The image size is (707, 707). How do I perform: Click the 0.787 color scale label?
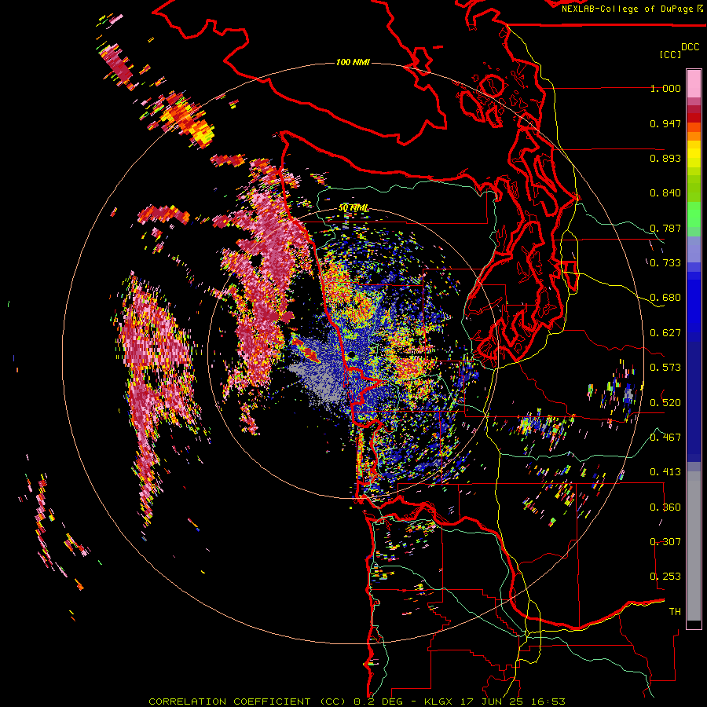point(665,228)
